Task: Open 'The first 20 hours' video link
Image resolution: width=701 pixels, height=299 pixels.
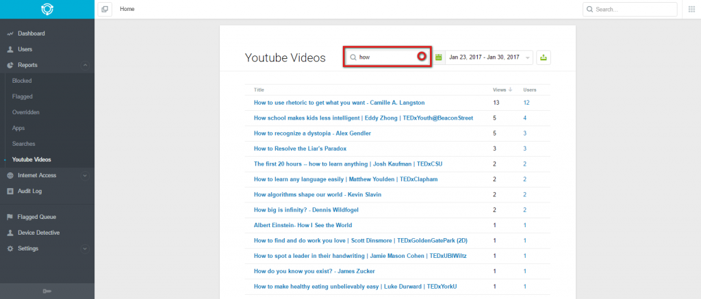Action: [x=348, y=164]
